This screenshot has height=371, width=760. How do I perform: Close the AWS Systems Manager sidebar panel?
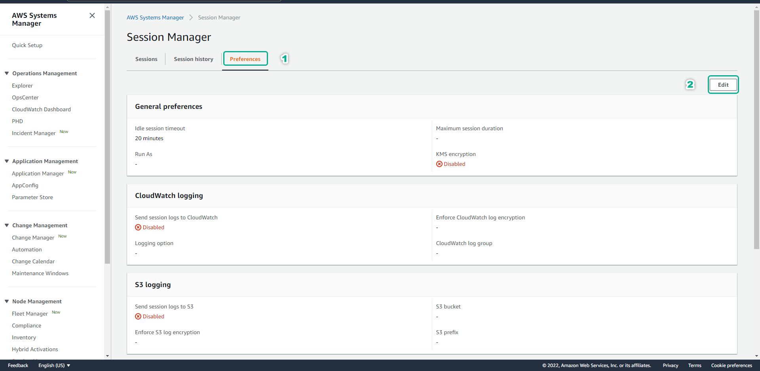(x=92, y=15)
